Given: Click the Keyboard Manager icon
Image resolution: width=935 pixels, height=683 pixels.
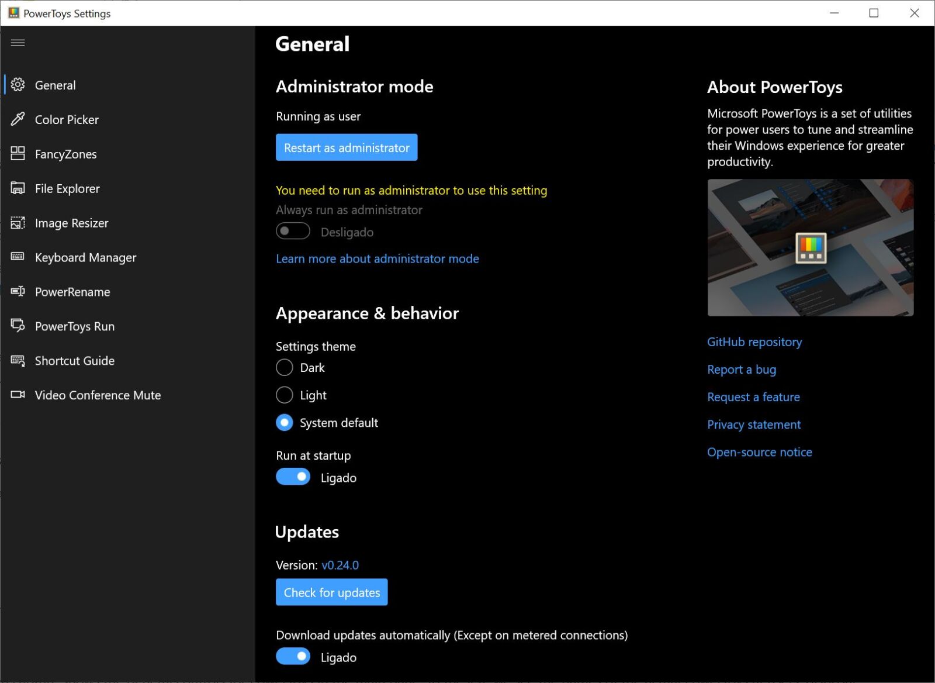Looking at the screenshot, I should click(18, 257).
